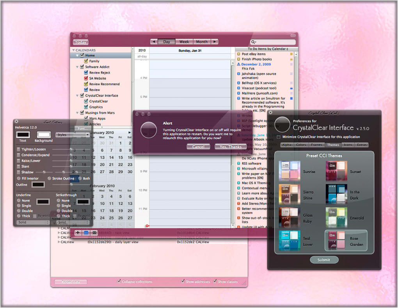Show the mini calendar grid icon
Viewport: 398px width, 308px height.
pos(86,233)
